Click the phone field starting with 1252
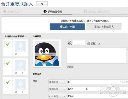The width and height of the screenshot is (128, 99). [98, 89]
